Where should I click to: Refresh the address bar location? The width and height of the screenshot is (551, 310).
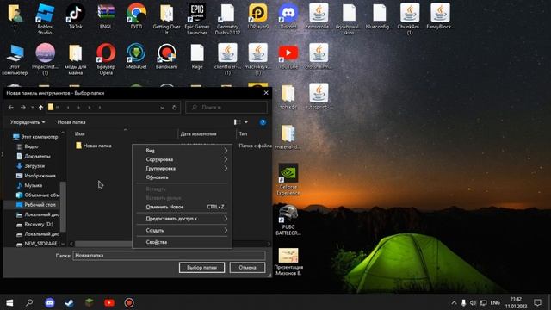(175, 107)
